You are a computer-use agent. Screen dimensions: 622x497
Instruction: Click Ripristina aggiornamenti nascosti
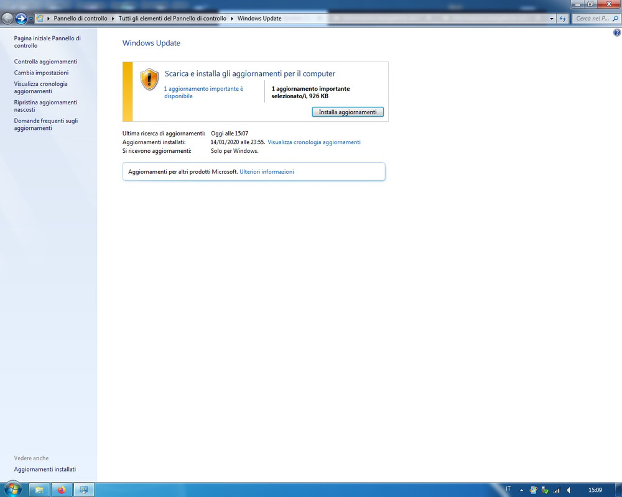coord(45,106)
